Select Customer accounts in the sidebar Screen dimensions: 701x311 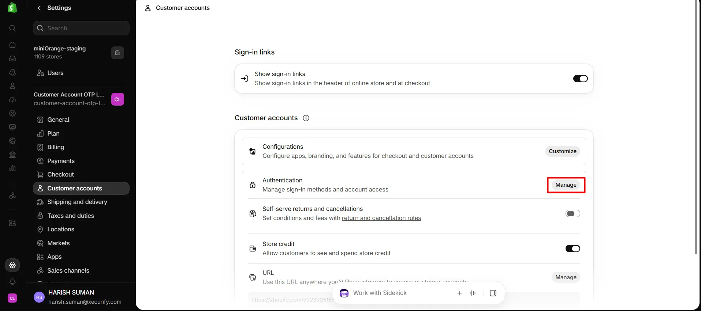(x=81, y=188)
